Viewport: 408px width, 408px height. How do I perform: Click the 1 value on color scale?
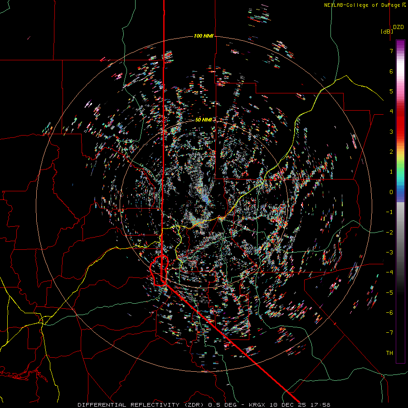[391, 172]
